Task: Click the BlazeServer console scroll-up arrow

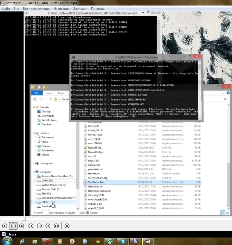Action: (158, 18)
